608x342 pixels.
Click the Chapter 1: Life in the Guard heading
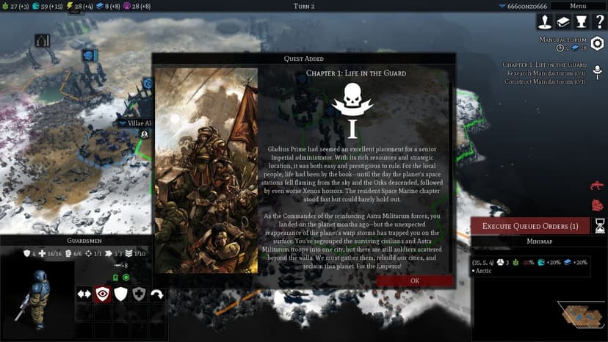(356, 73)
